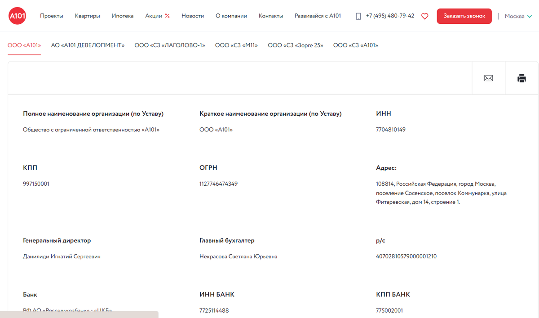
Task: Switch to ООО «СЗ «А101» tab
Action: (x=356, y=45)
